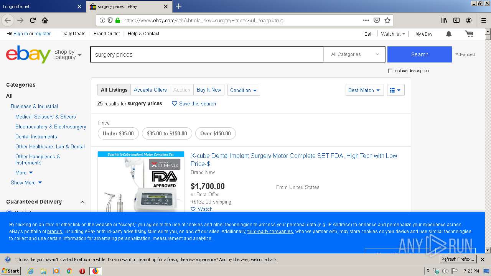Image resolution: width=491 pixels, height=276 pixels.
Task: Open X-cube Dental Implant listing title
Action: (x=294, y=159)
